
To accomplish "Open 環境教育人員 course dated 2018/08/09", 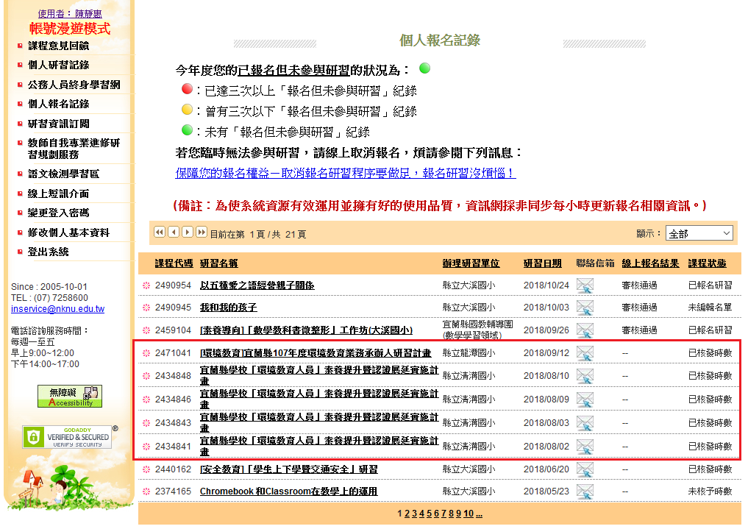I will pyautogui.click(x=318, y=399).
